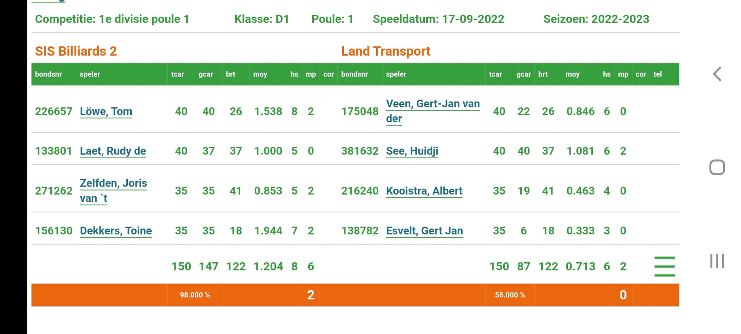Open player Zelfden, Joris van 't
Viewport: 741px width, 334px height.
[113, 191]
